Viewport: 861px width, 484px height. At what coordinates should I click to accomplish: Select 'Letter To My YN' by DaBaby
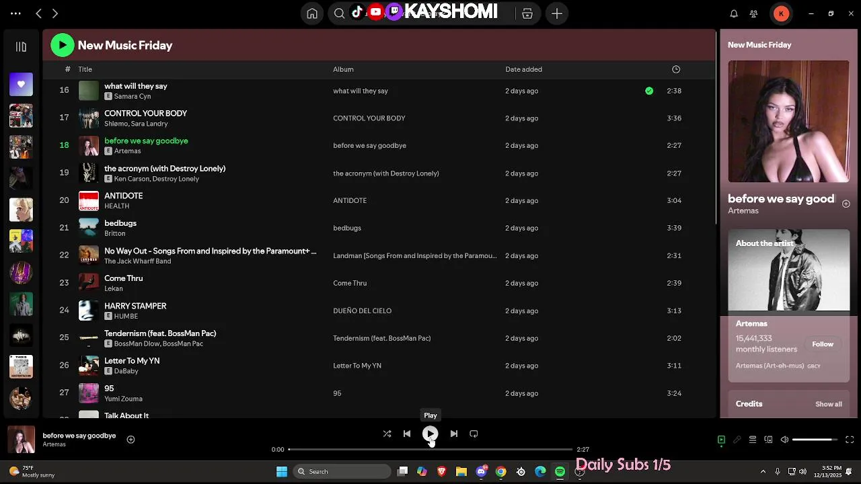379,366
